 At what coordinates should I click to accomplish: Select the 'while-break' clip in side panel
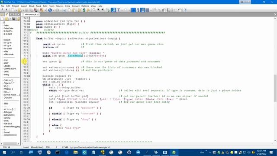click(9, 54)
